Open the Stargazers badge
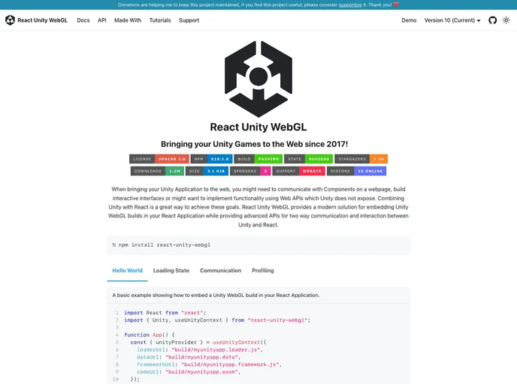This screenshot has height=384, width=517. tap(361, 159)
